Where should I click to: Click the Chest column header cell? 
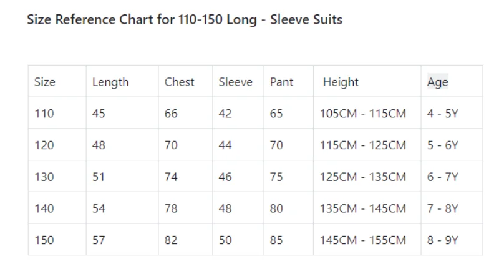[180, 82]
